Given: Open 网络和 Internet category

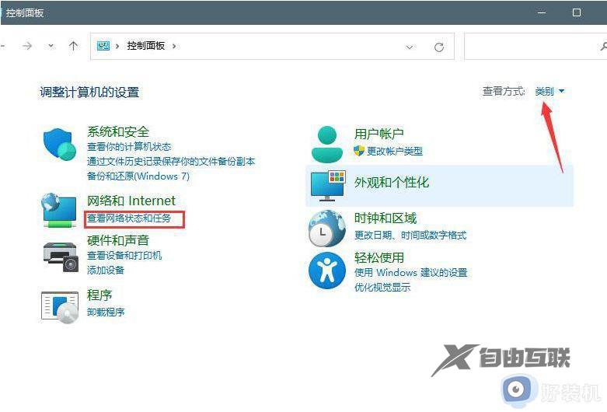Looking at the screenshot, I should click(131, 201).
